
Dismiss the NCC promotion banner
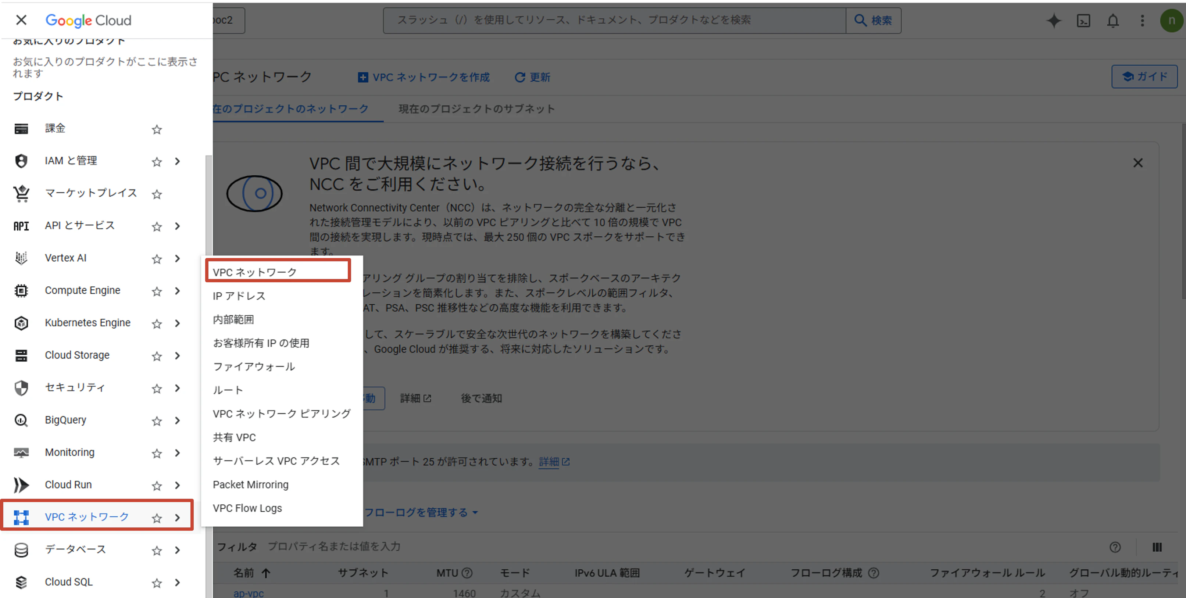1138,162
